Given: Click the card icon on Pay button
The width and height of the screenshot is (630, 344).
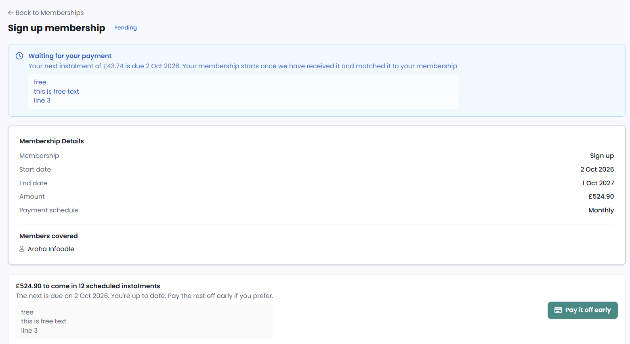Looking at the screenshot, I should [x=558, y=310].
